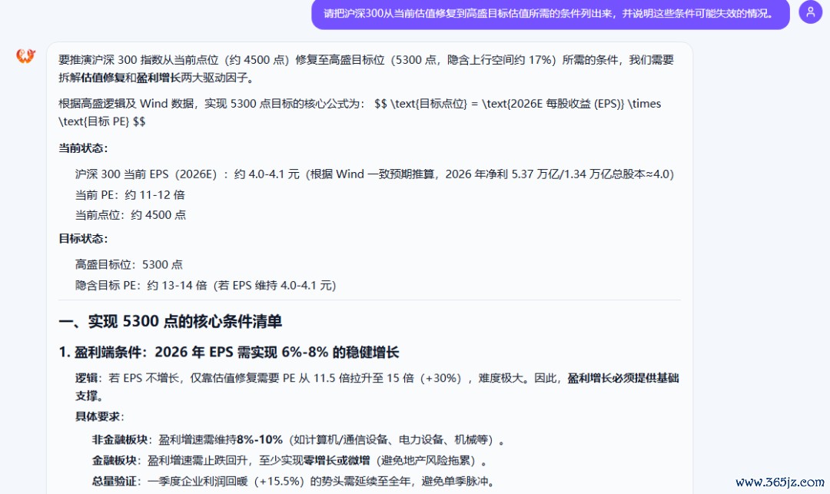Click the assistant logo avatar
This screenshot has height=494, width=830.
25,55
